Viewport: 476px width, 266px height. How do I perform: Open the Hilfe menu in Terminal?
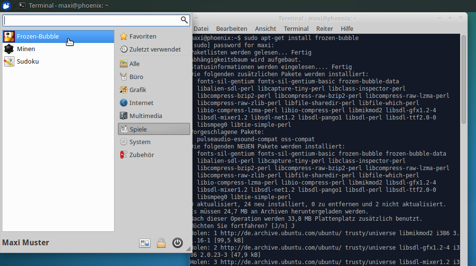coord(347,28)
